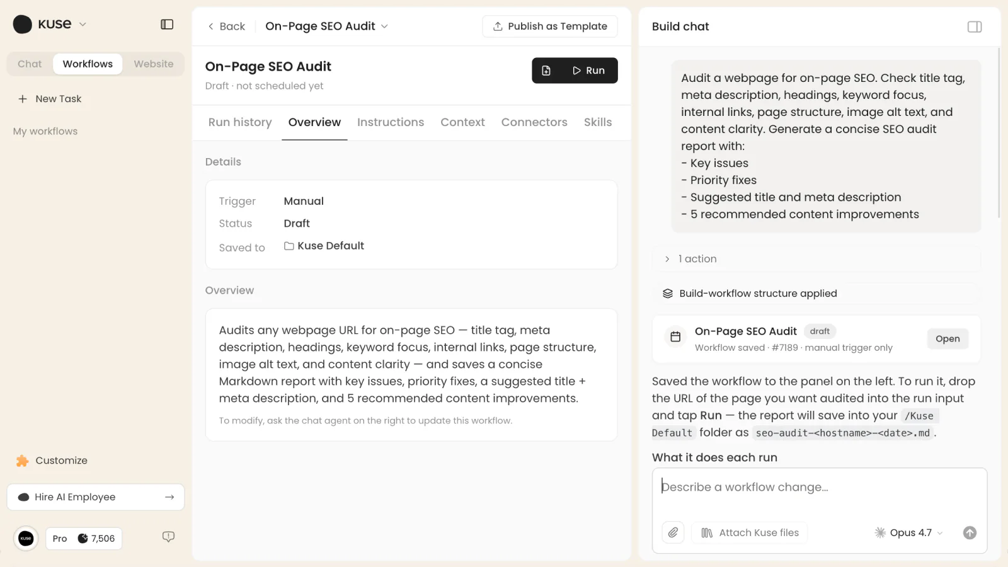
Task: Click 'To modify, ask the chat agent' note
Action: (365, 421)
